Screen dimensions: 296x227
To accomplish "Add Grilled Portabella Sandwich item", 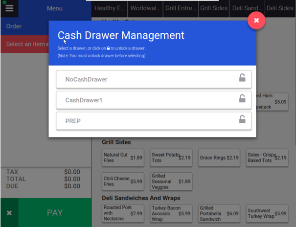I will point(219,213).
